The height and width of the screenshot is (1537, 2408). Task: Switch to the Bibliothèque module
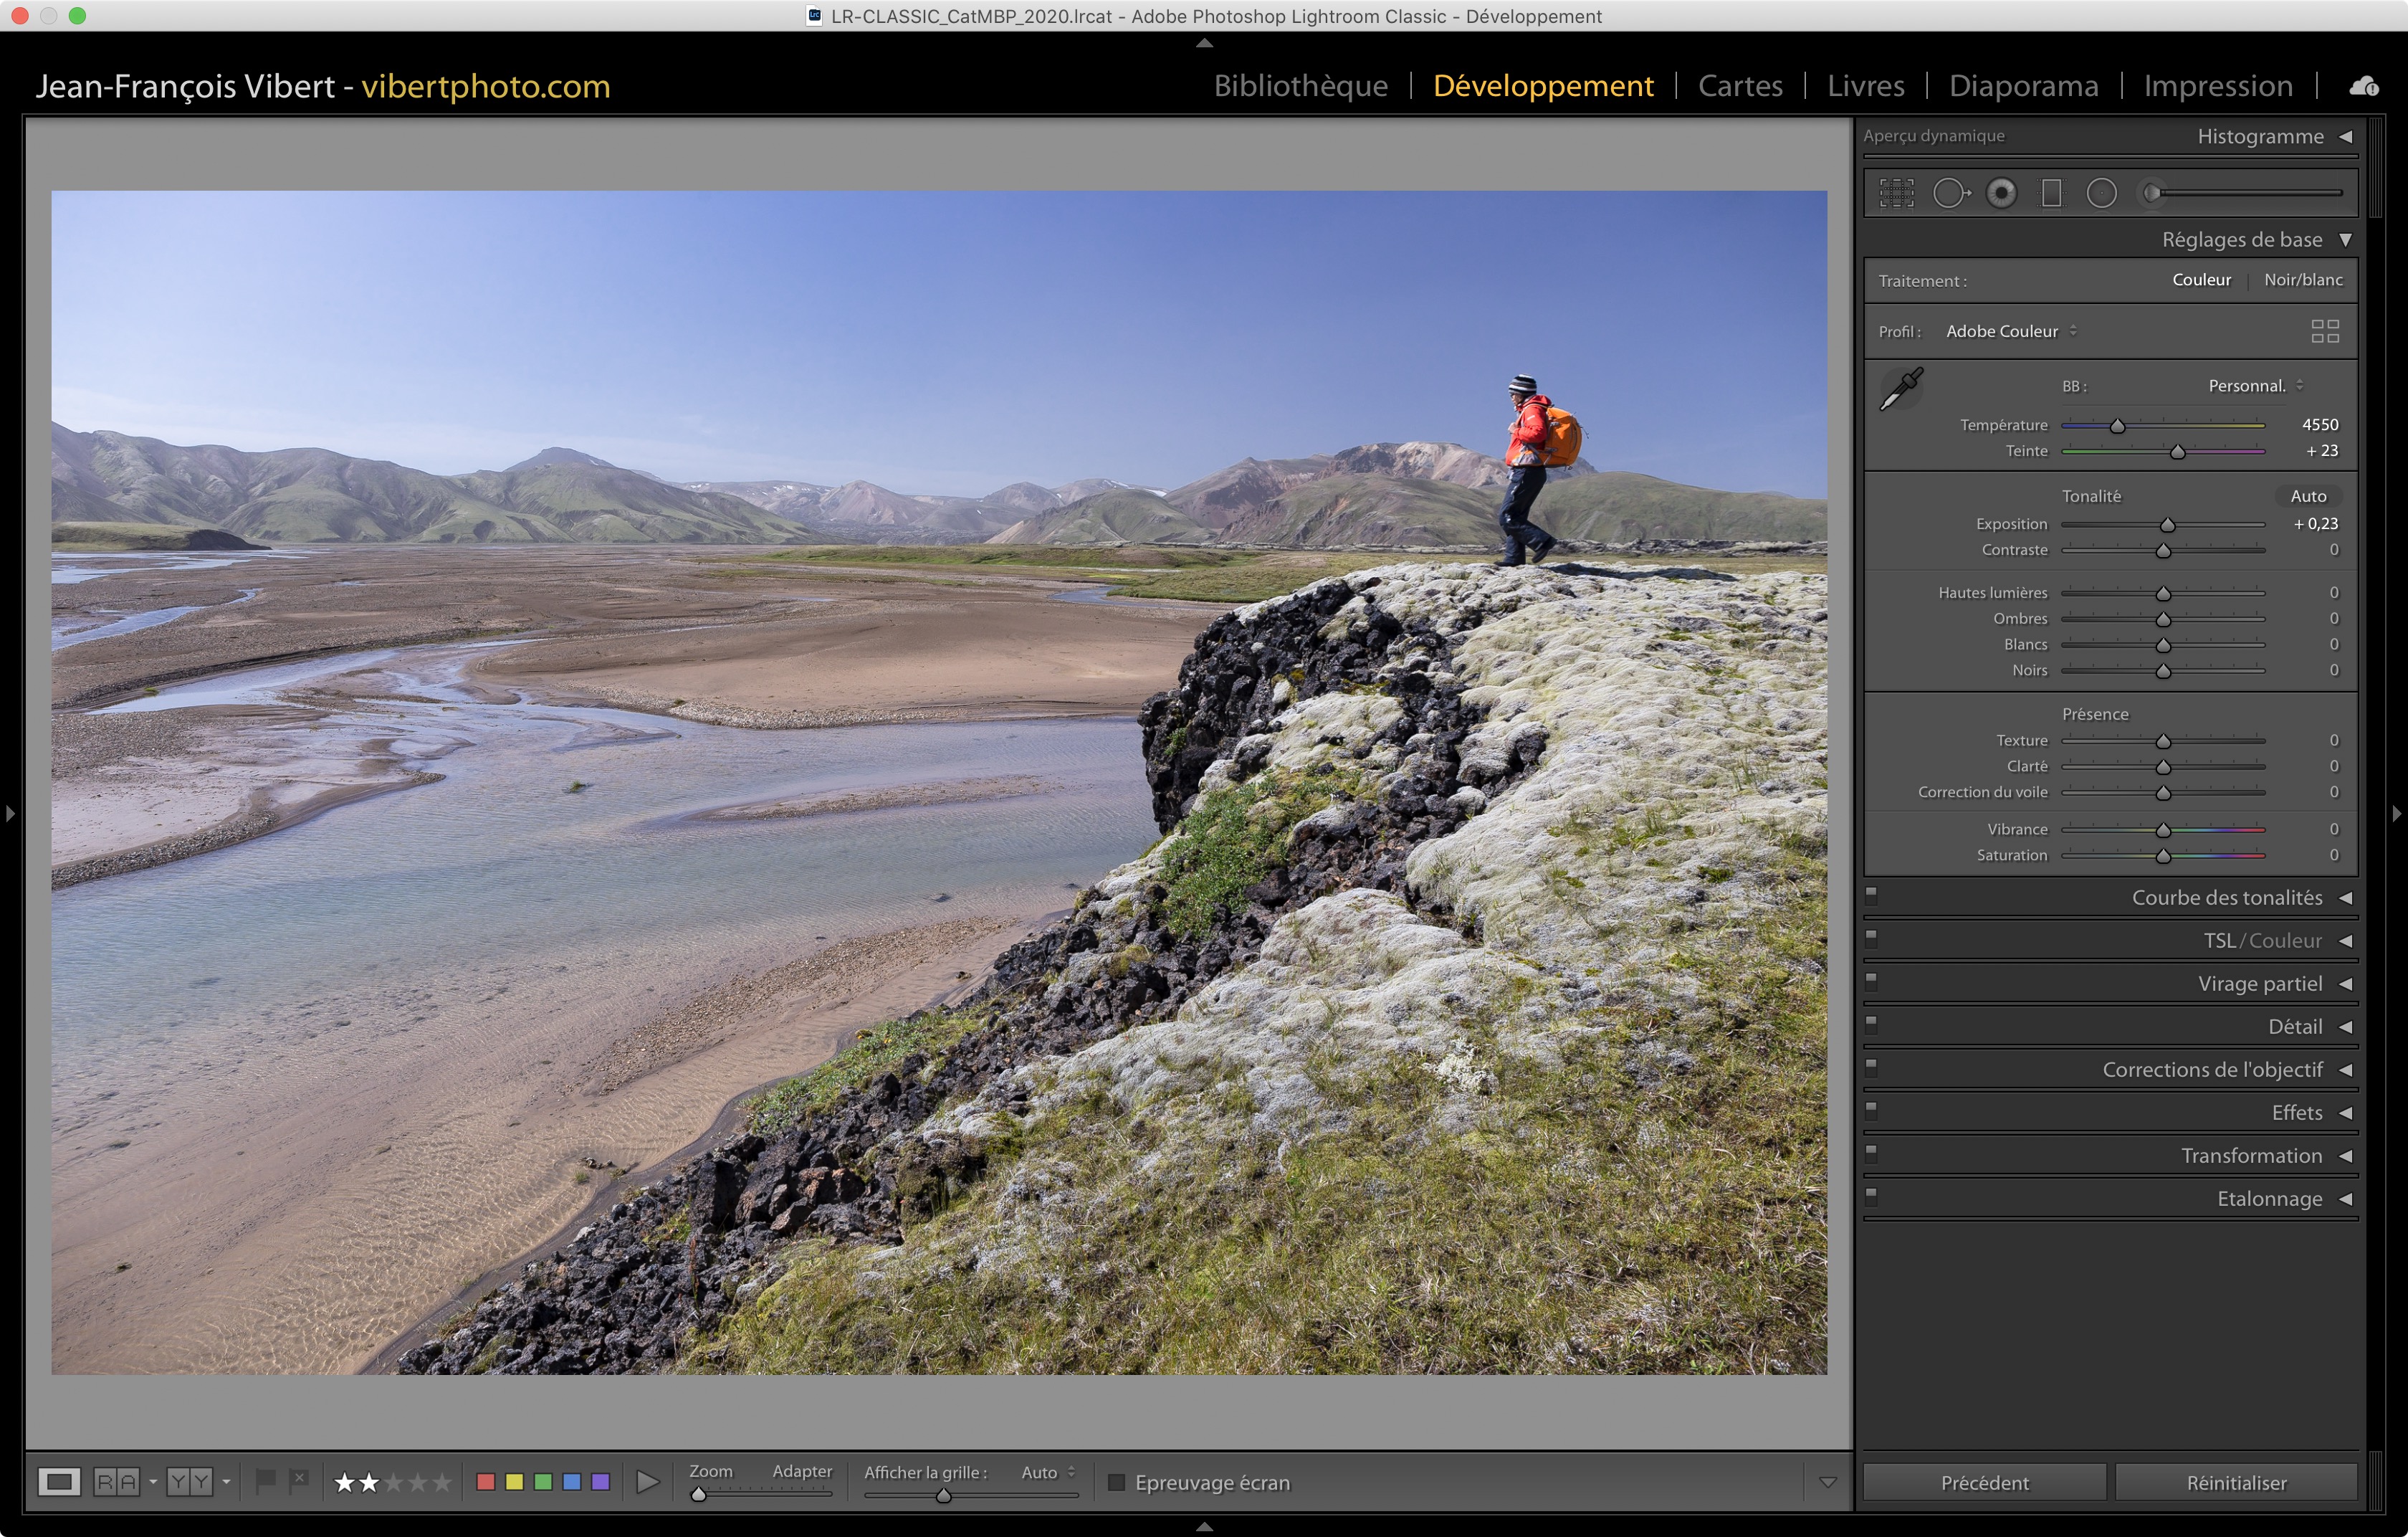pyautogui.click(x=1300, y=86)
